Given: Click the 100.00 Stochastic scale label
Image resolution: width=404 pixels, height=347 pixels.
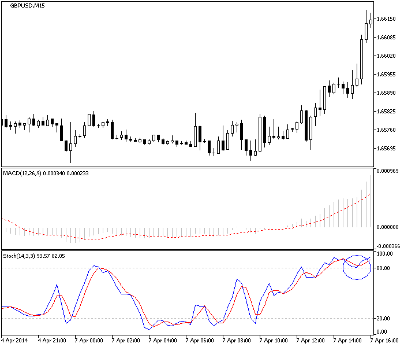Looking at the screenshot, I should [x=386, y=253].
